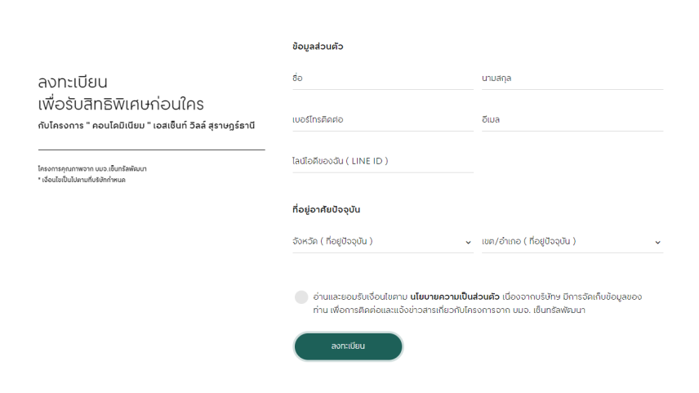This screenshot has height=393, width=699.
Task: Click the ข้อมูลส่วนตัว section heading
Action: pyautogui.click(x=317, y=47)
